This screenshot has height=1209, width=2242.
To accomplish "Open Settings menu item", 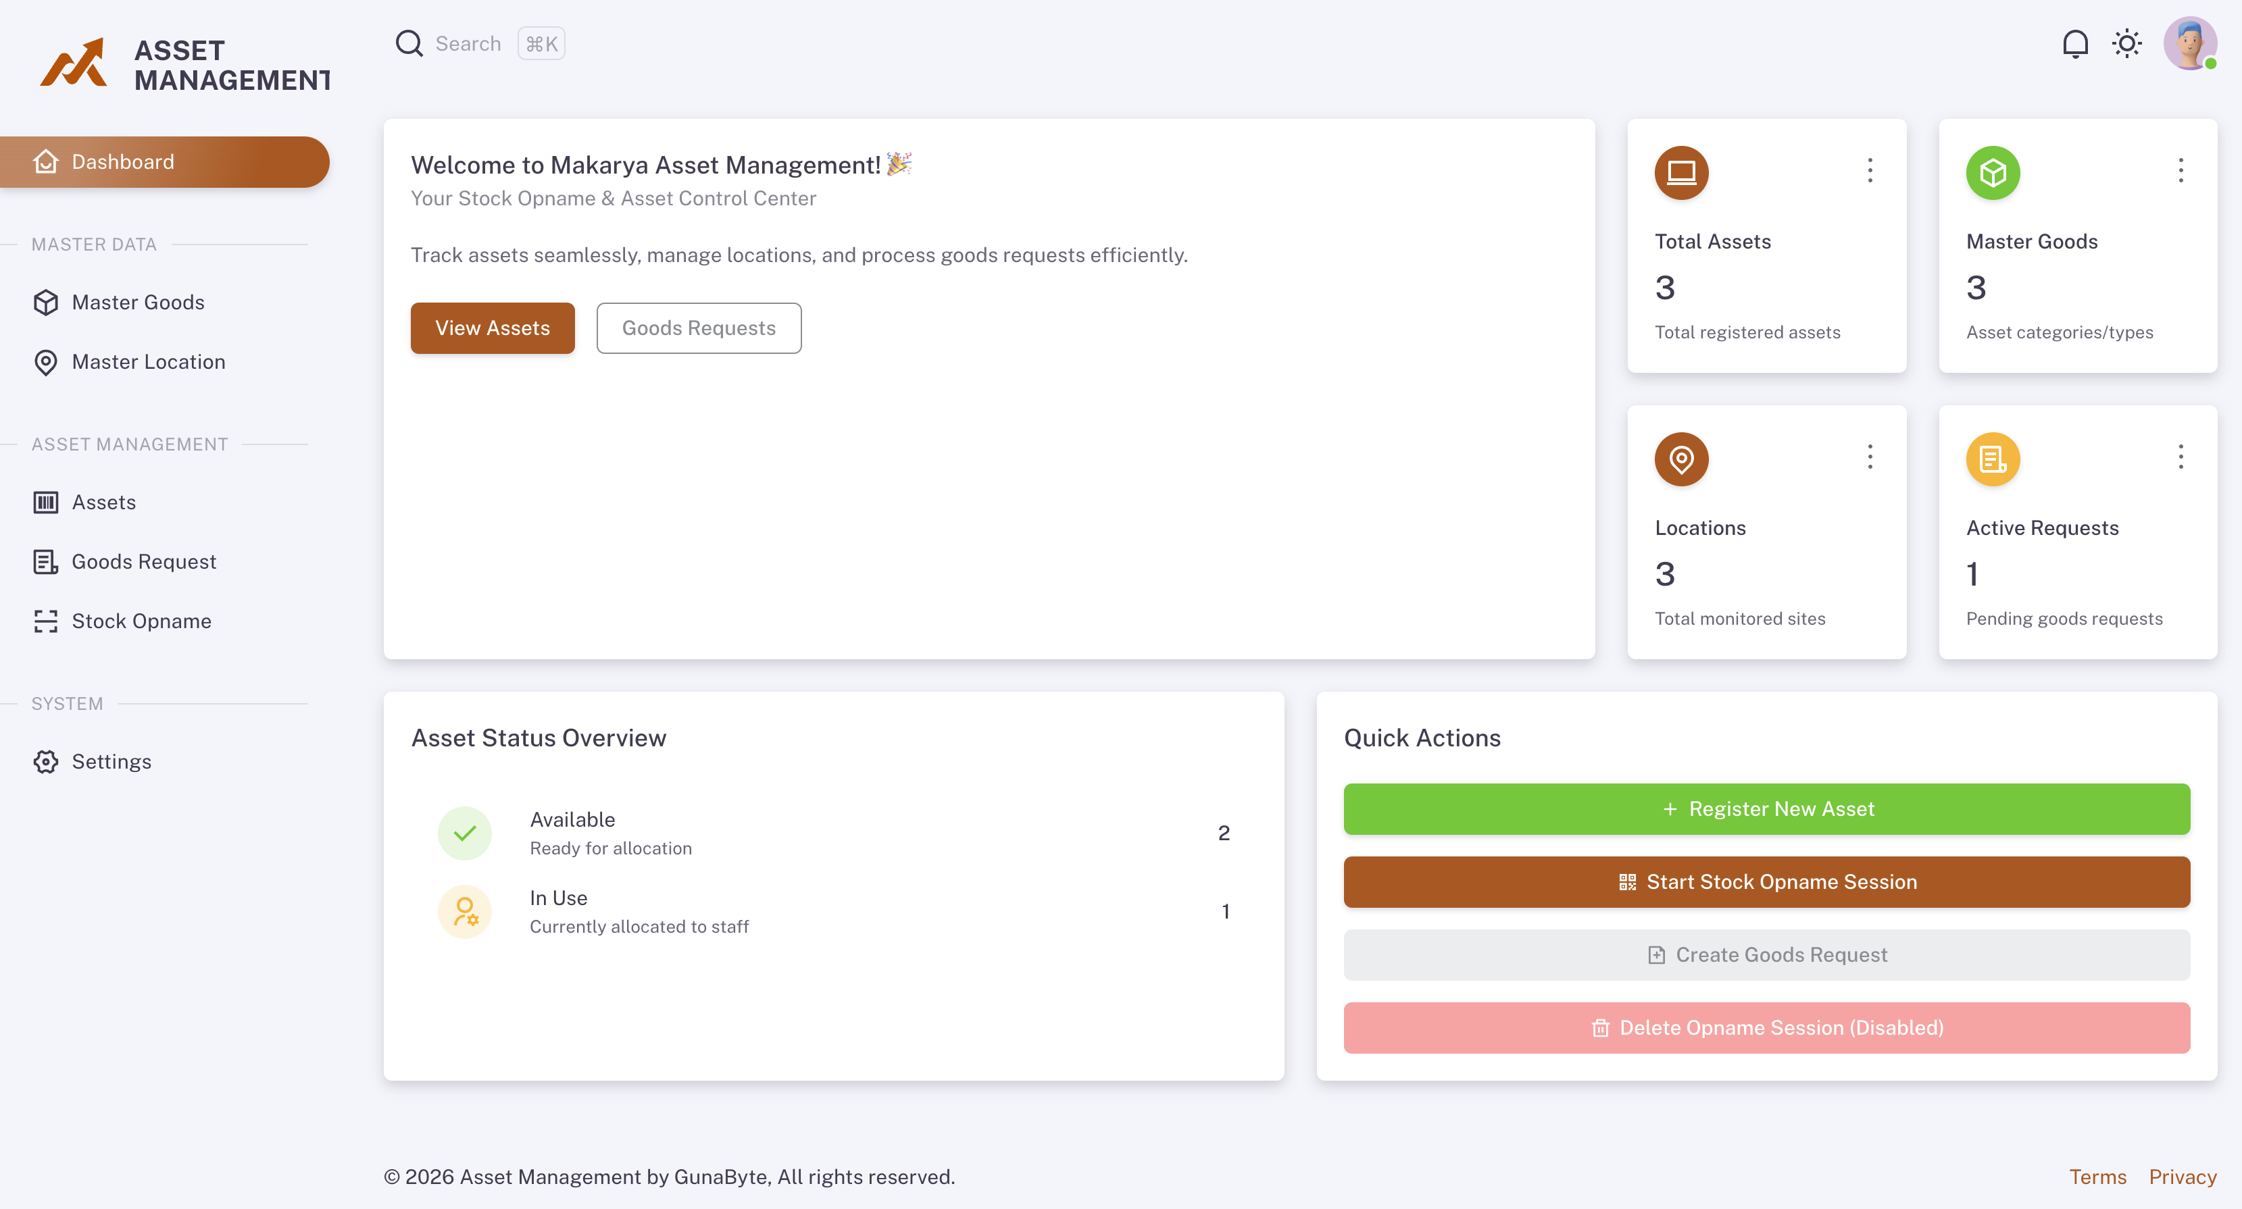I will click(x=164, y=762).
